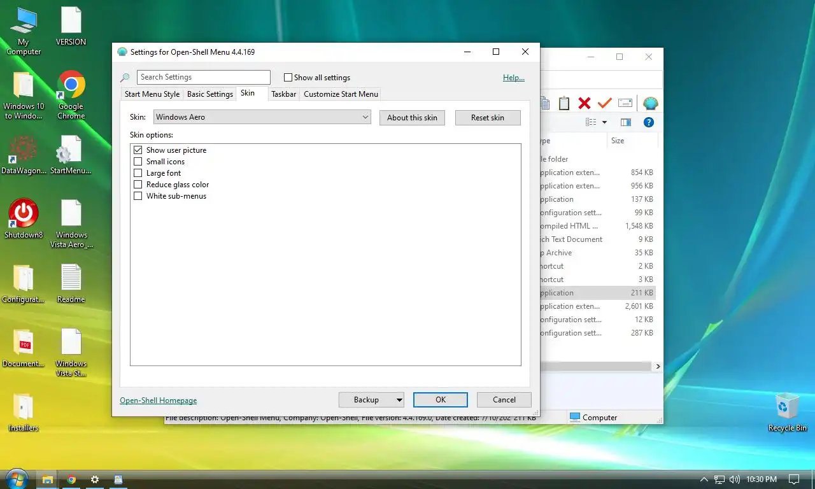Open the notification center tray icon

(794, 479)
